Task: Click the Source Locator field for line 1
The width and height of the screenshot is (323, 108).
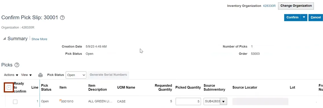Action: [x=260, y=101]
